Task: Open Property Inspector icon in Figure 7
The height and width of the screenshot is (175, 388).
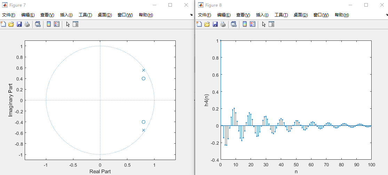Action: [76, 24]
